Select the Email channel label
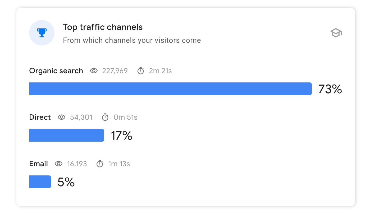Viewport: 375px width, 214px height. coord(39,164)
